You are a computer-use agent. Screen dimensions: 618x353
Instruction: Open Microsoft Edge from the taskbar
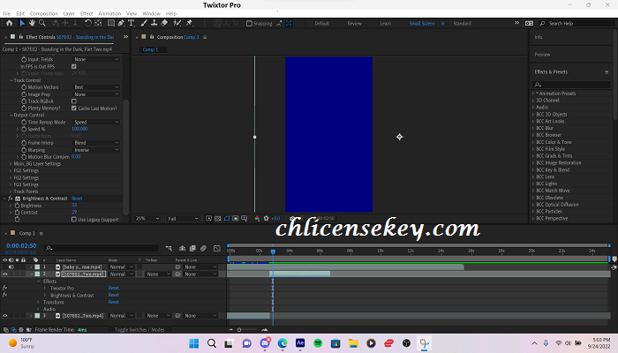[x=283, y=343]
